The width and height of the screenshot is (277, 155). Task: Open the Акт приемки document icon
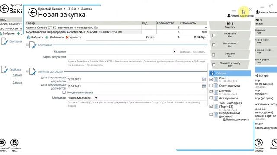pyautogui.click(x=216, y=98)
